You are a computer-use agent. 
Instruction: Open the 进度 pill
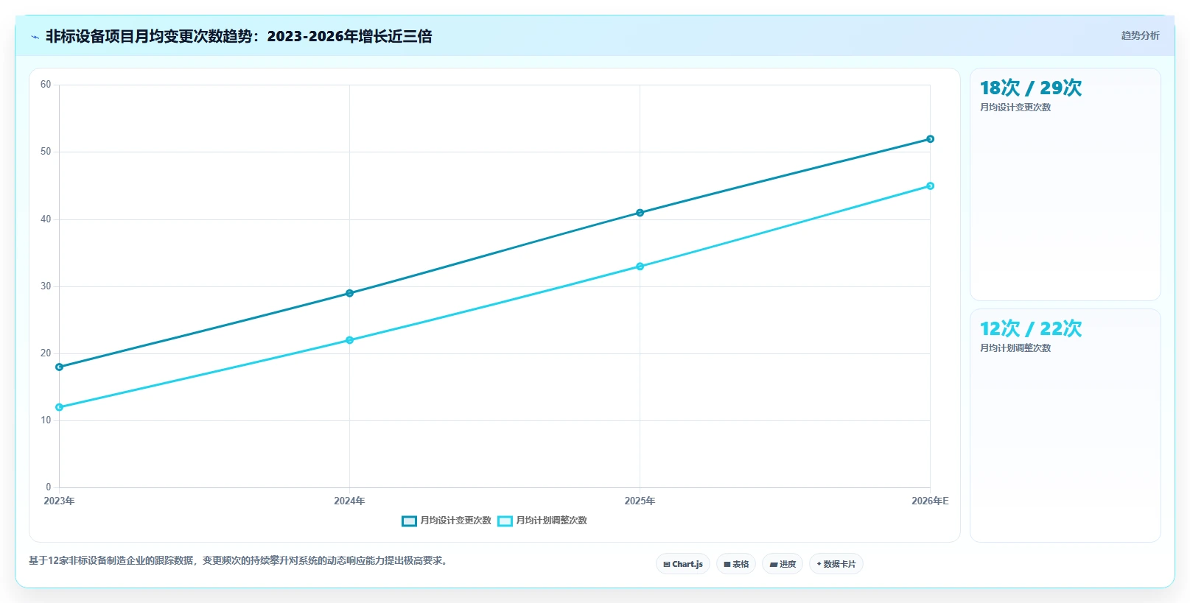[783, 564]
